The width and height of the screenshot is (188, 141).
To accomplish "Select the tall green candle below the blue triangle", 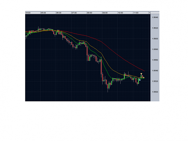I will (x=138, y=81).
